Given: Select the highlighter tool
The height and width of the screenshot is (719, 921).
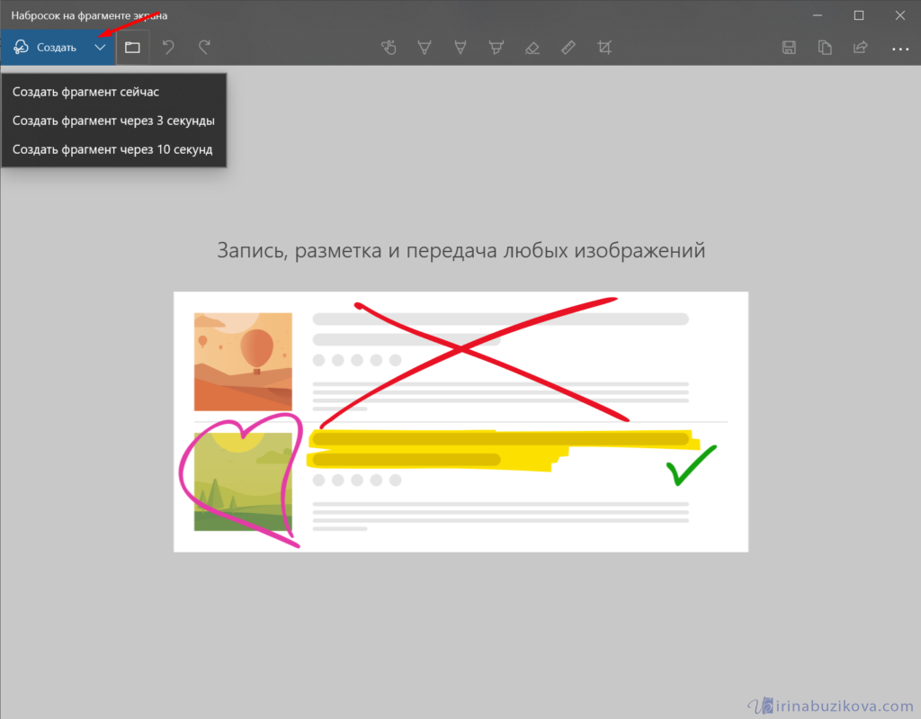Looking at the screenshot, I should pyautogui.click(x=496, y=47).
